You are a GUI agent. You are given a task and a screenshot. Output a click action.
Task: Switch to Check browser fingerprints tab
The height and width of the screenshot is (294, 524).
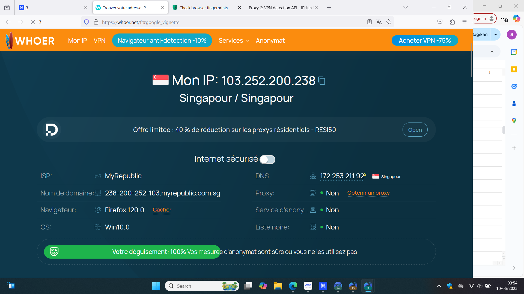(203, 8)
